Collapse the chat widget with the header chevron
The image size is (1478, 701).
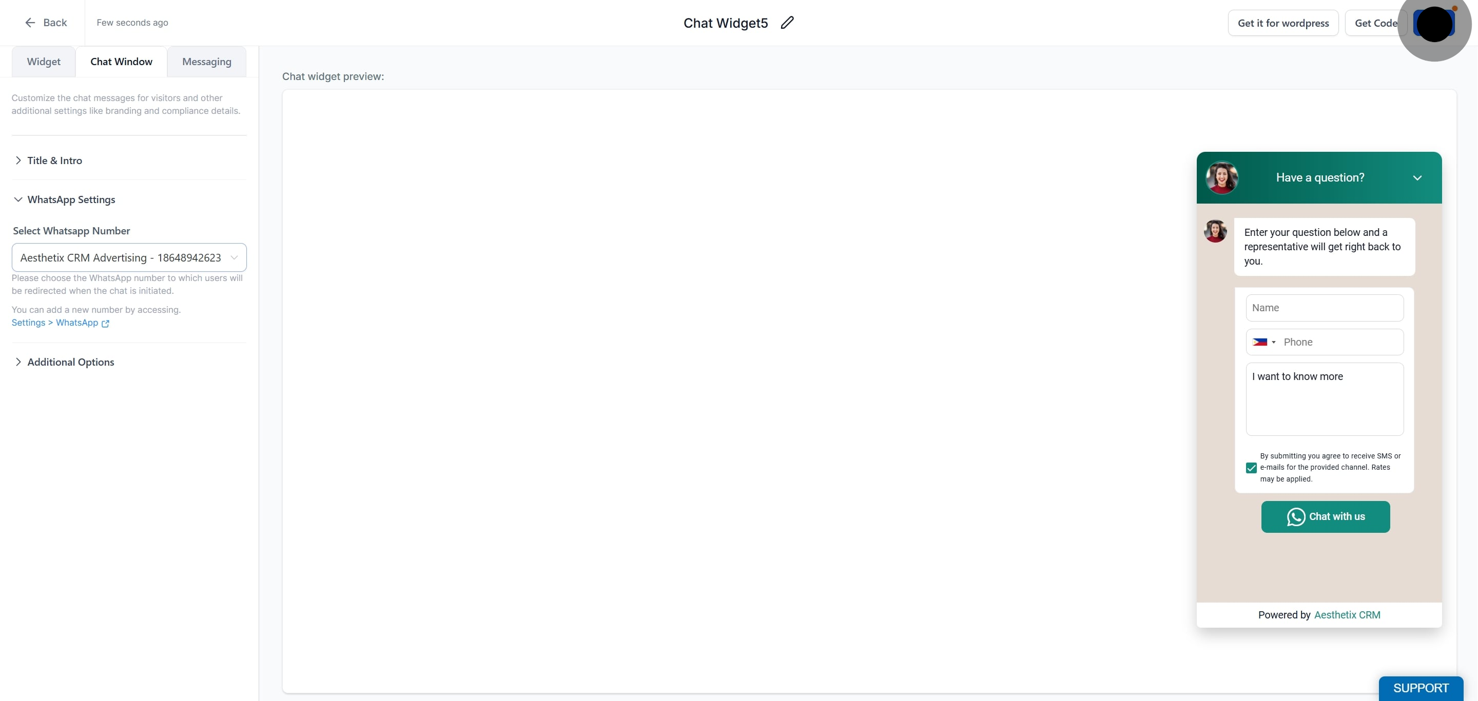1417,178
